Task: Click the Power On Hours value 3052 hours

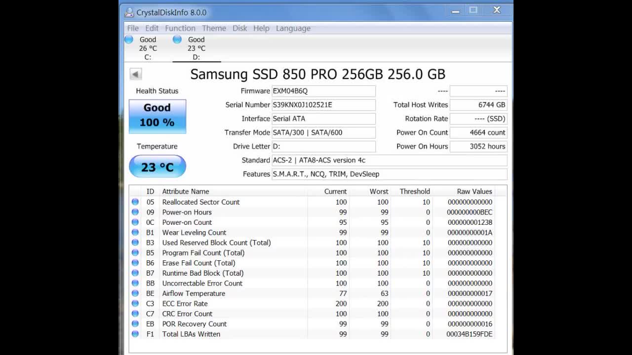Action: point(478,146)
